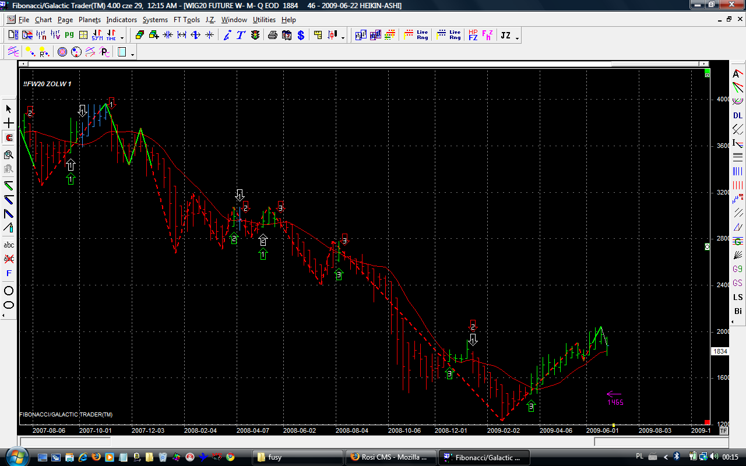Click the printer icon in toolbar
The width and height of the screenshot is (746, 466).
272,36
